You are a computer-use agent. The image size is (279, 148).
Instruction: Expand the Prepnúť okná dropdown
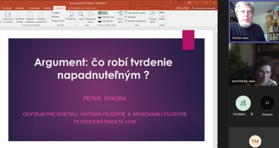point(152,17)
